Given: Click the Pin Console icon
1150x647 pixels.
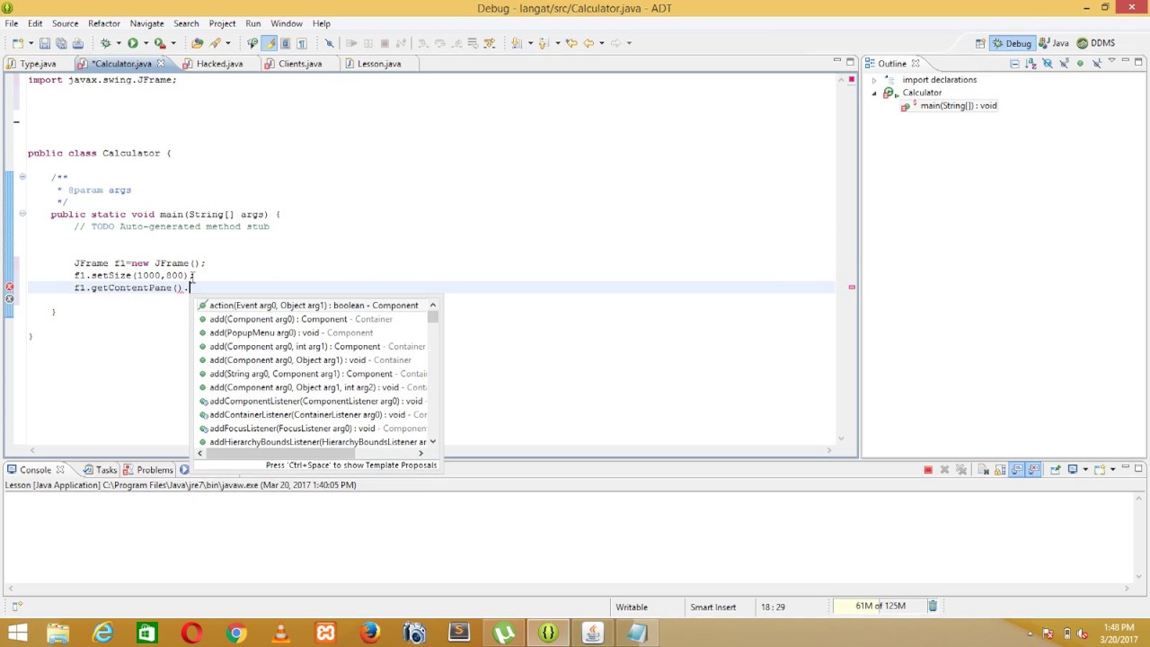Looking at the screenshot, I should 1055,469.
